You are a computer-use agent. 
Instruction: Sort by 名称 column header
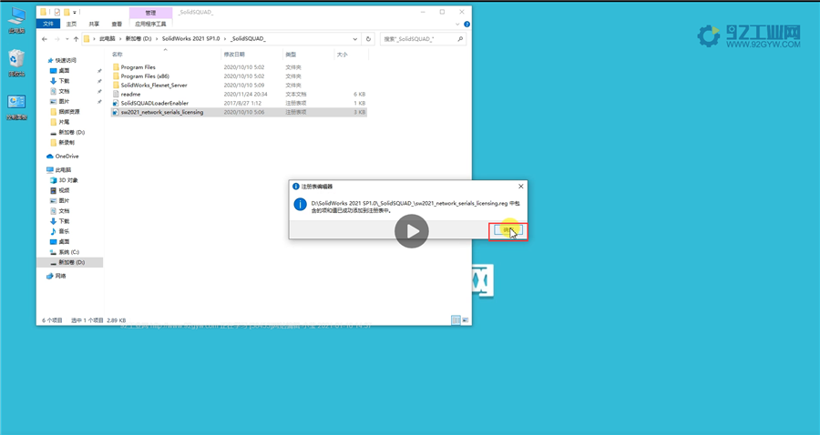pos(118,55)
